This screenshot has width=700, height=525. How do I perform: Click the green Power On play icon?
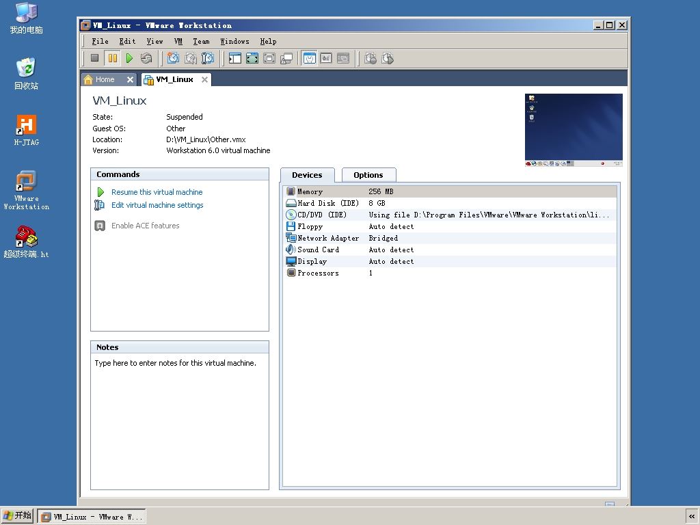pos(129,59)
